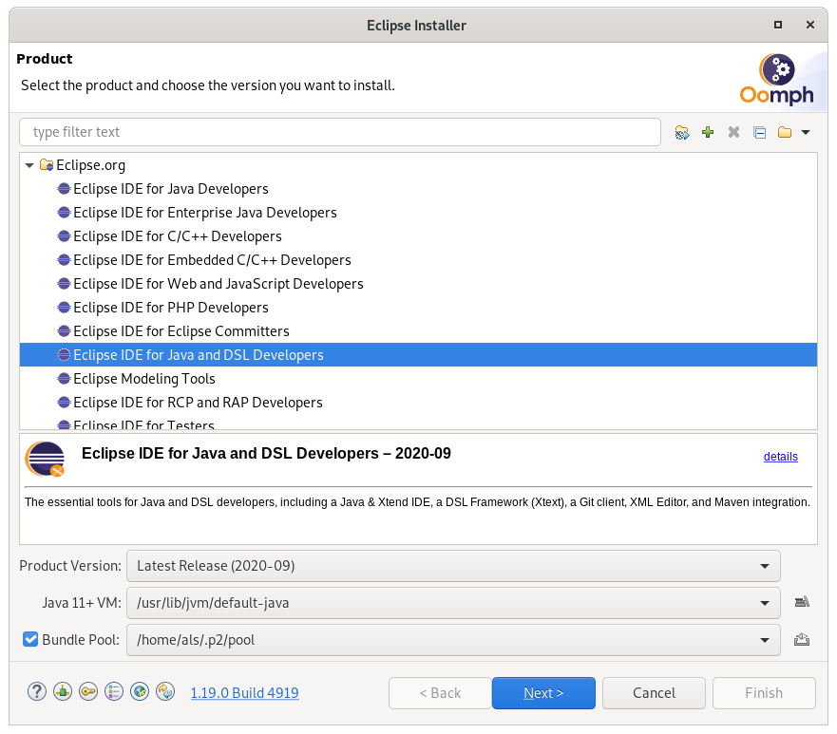
Task: Open the details link
Action: pyautogui.click(x=780, y=457)
